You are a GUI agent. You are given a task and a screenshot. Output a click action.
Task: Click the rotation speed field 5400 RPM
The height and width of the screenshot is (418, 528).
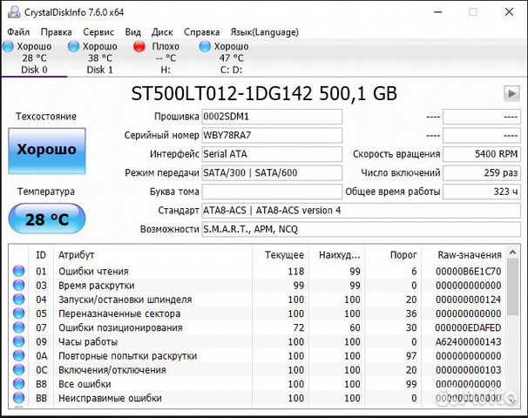point(482,154)
